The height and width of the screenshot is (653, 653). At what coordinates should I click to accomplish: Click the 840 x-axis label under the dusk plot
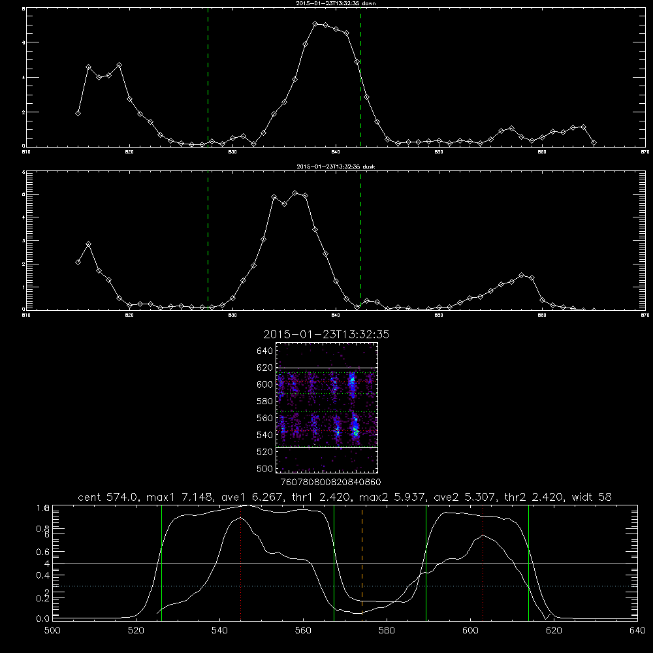coord(336,315)
